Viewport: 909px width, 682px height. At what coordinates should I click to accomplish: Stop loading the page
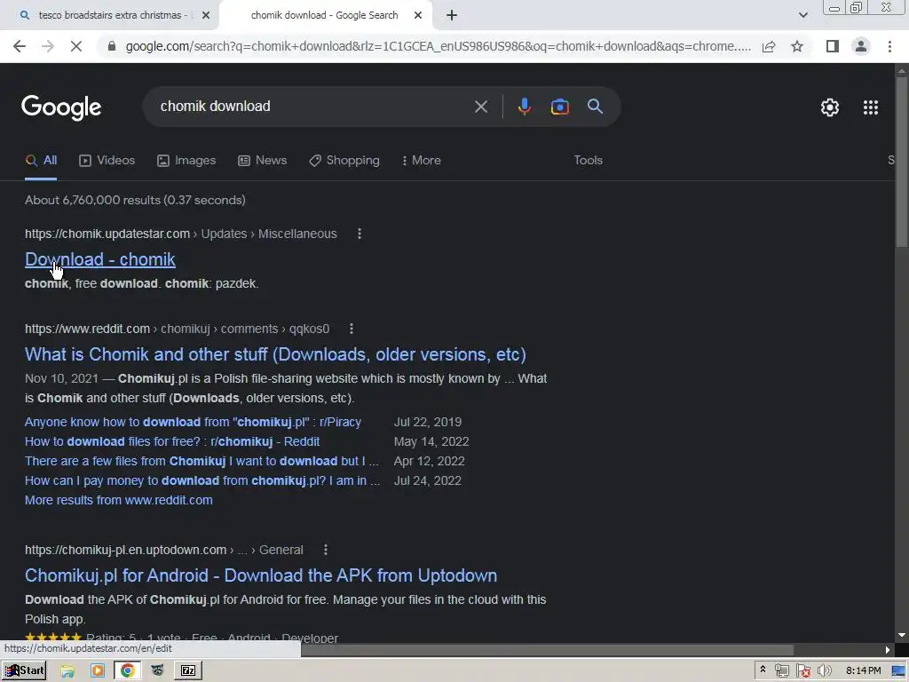pos(76,46)
